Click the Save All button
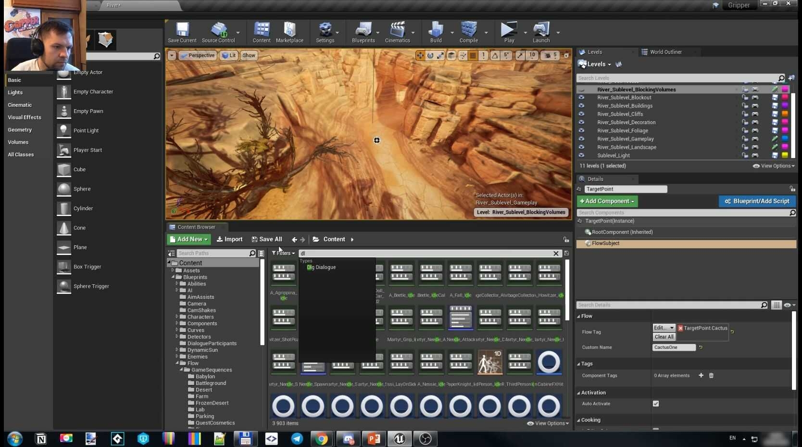 coord(267,239)
